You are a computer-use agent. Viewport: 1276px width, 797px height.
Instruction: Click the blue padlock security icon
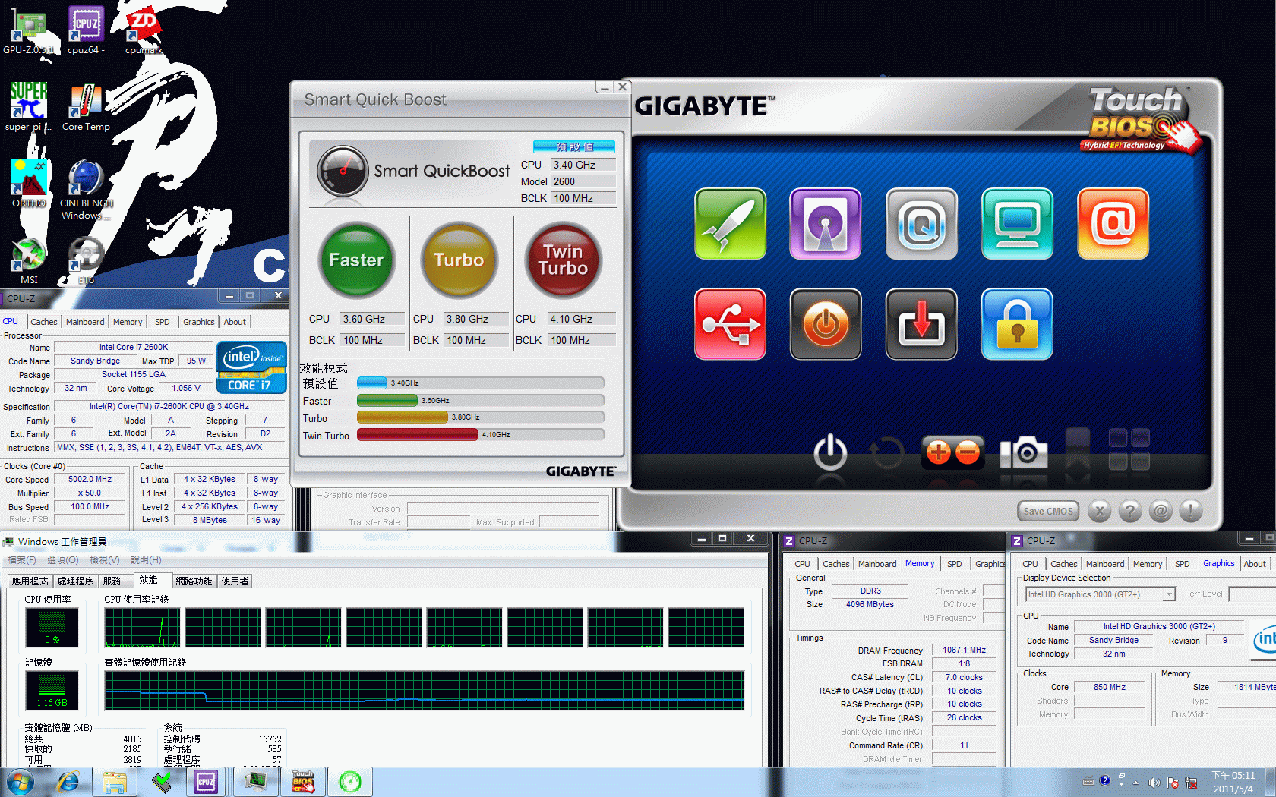[x=1017, y=324]
